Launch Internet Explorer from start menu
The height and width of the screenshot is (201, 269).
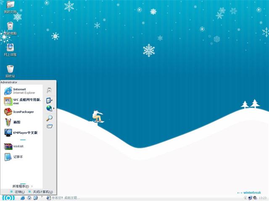point(21,91)
